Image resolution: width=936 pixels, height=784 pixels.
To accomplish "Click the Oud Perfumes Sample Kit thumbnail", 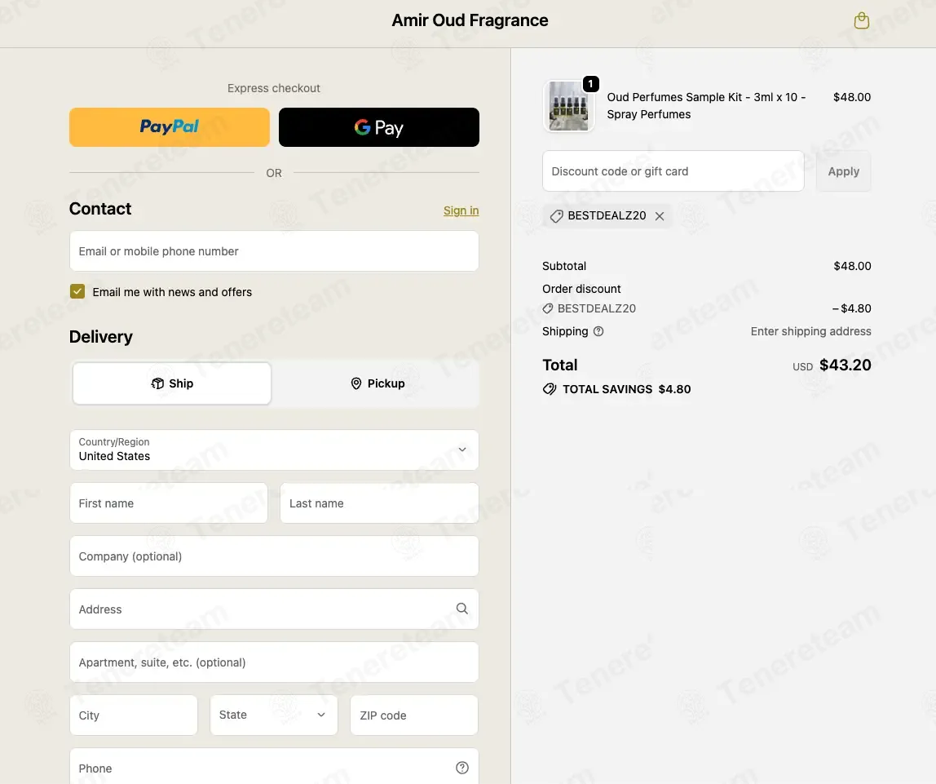I will [568, 106].
